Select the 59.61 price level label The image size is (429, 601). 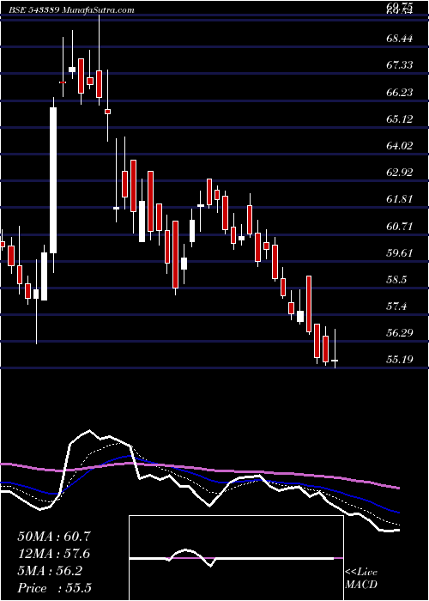point(400,253)
